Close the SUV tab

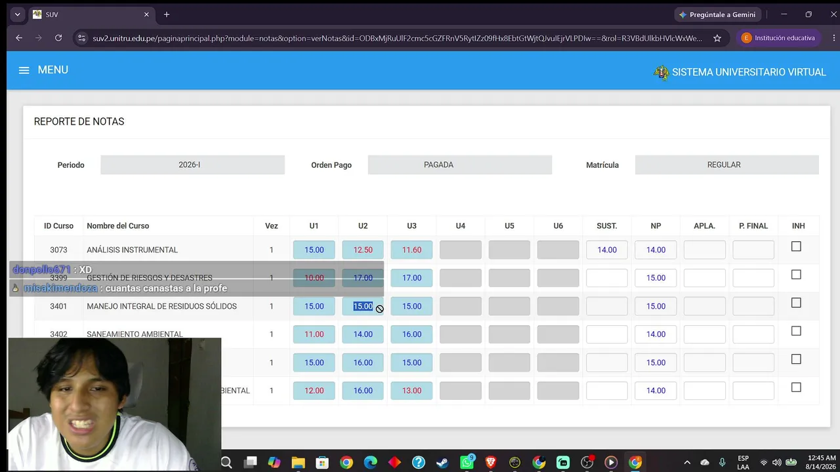coord(146,14)
